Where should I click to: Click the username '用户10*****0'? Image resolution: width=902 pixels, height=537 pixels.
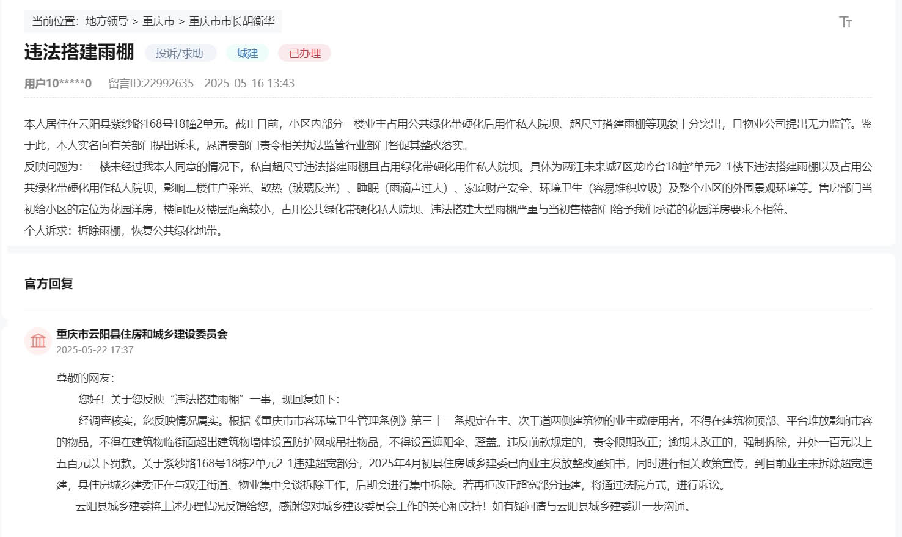58,83
